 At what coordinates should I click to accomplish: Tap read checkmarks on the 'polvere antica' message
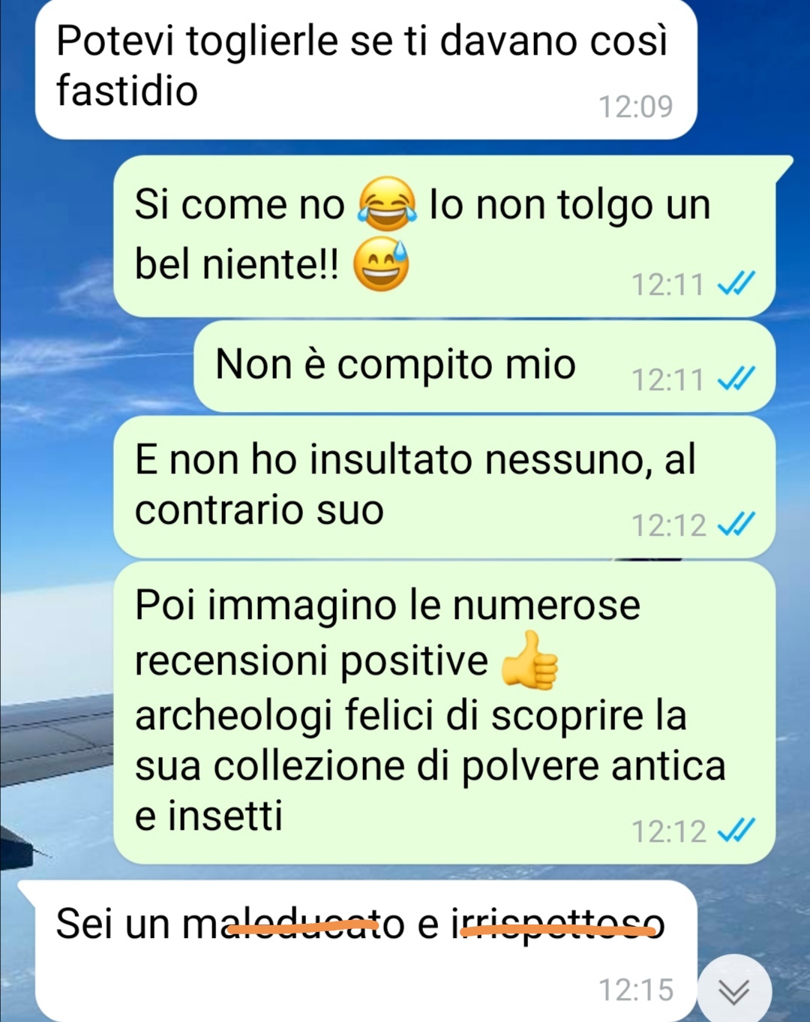click(x=736, y=831)
